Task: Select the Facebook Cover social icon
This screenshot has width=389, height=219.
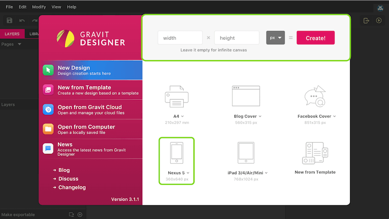Action: 315,96
